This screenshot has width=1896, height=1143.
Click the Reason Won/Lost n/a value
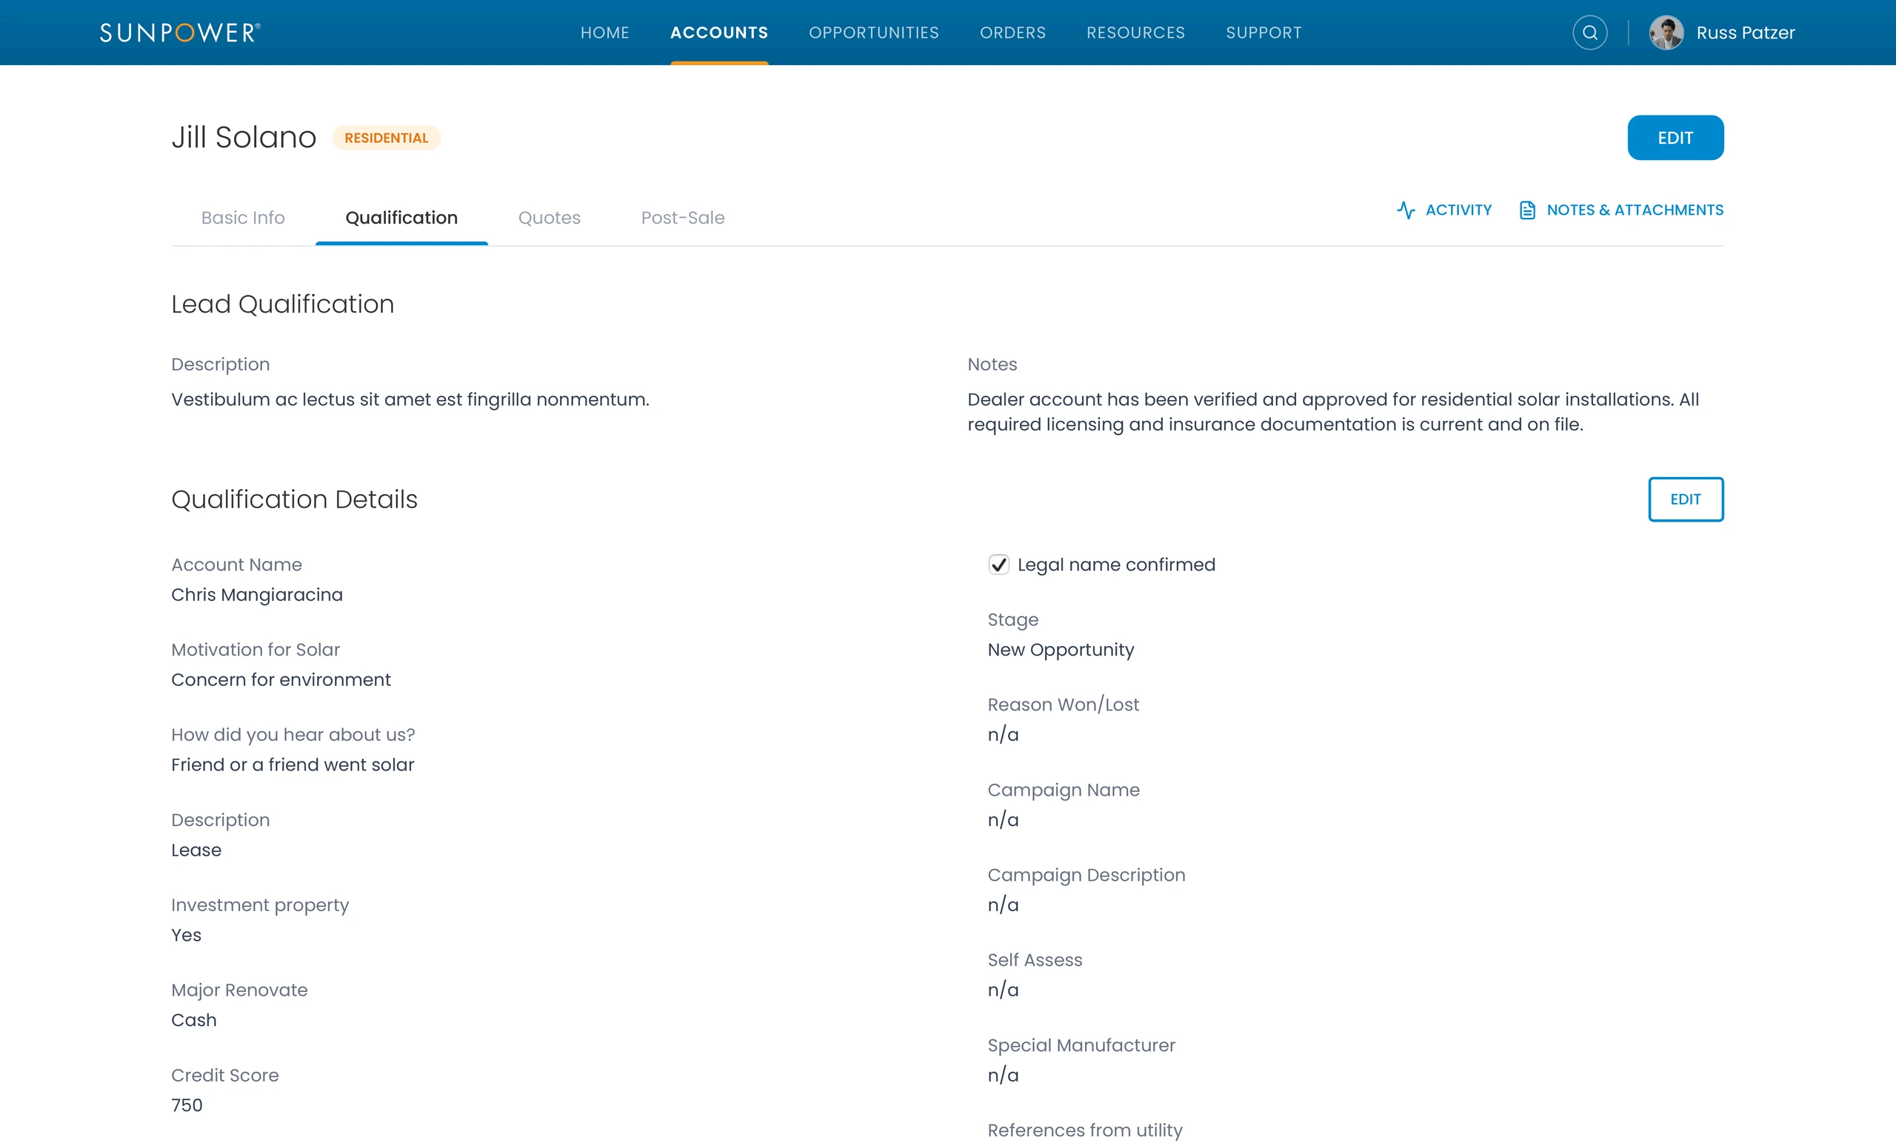pyautogui.click(x=1003, y=734)
